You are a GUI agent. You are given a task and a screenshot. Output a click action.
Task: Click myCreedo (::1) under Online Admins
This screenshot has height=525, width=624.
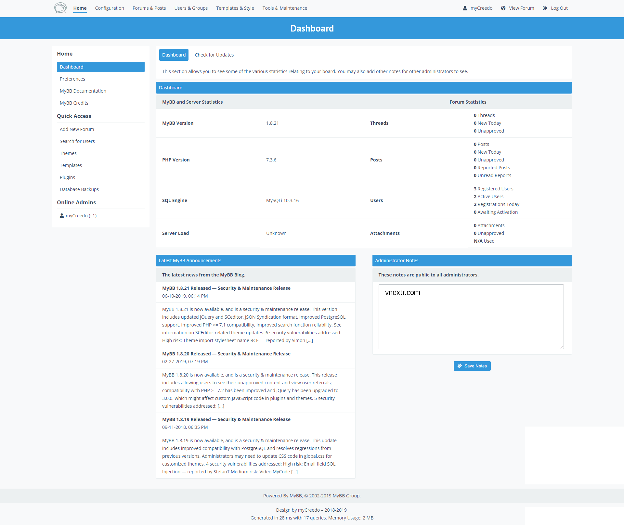(x=81, y=216)
